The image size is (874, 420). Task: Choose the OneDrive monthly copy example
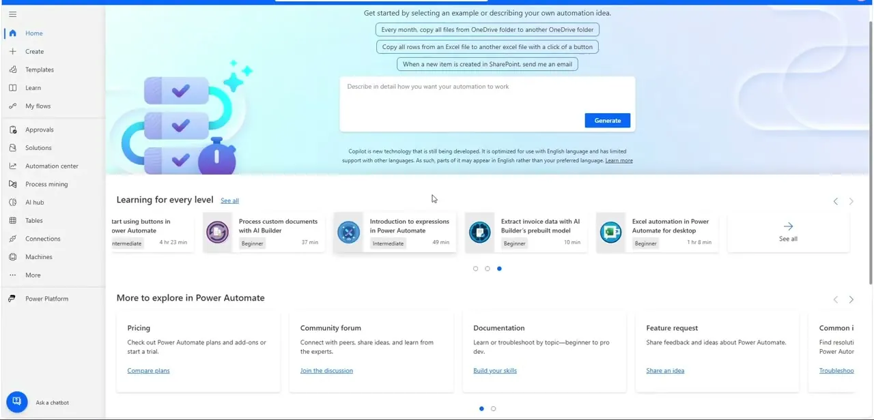[488, 29]
